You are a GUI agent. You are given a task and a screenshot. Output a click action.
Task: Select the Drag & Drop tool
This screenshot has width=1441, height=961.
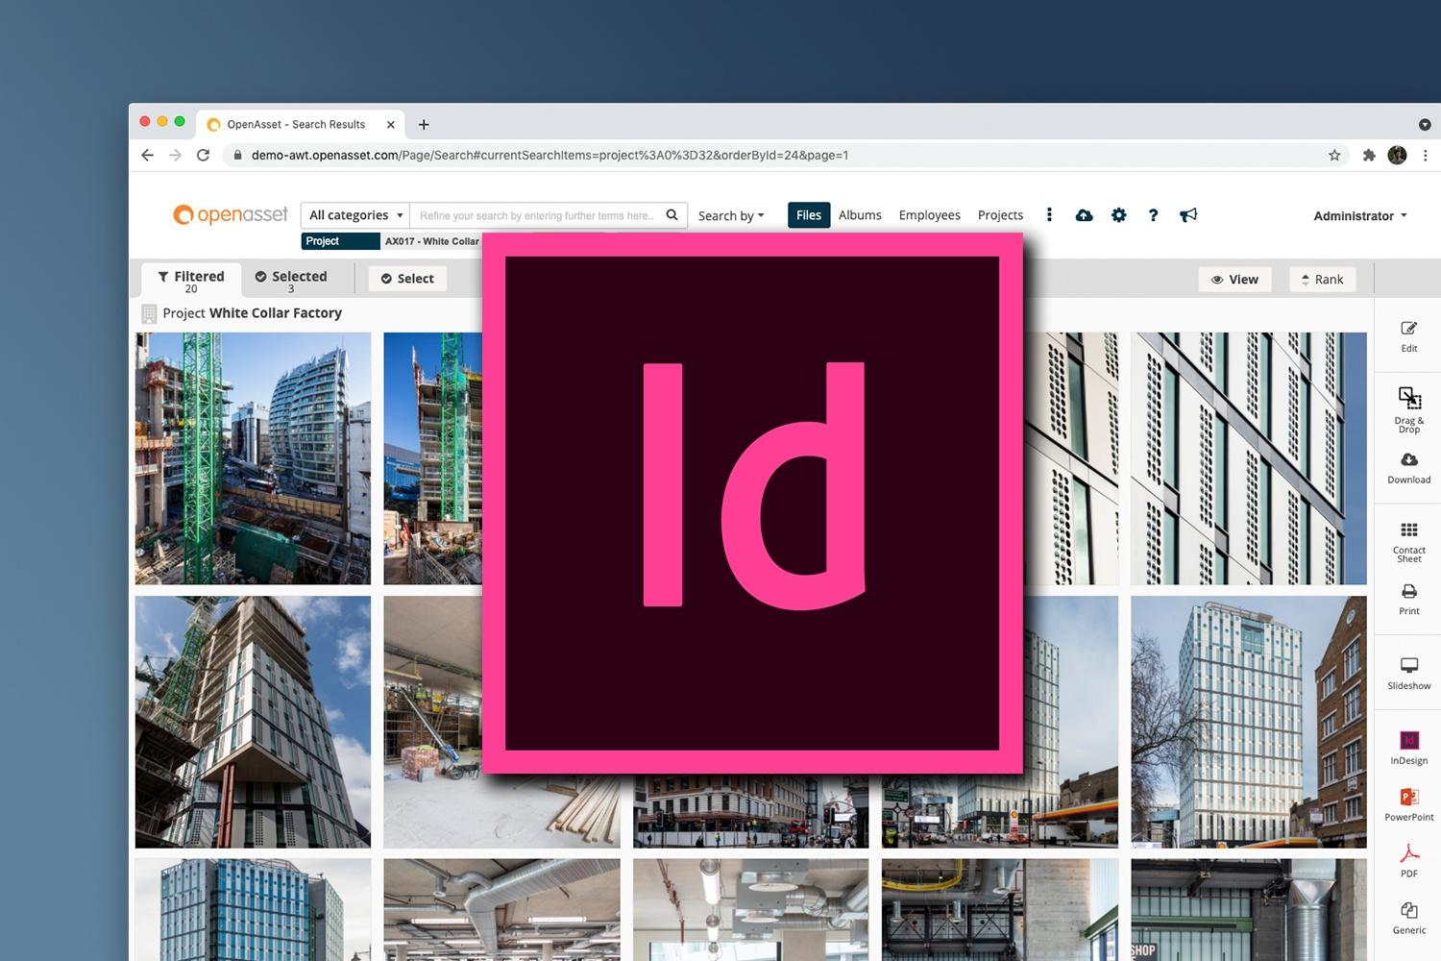pyautogui.click(x=1408, y=409)
